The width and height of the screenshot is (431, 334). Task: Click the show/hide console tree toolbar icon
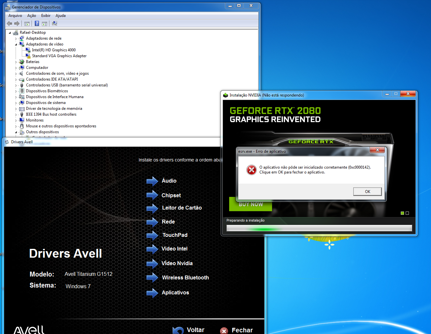pos(27,23)
